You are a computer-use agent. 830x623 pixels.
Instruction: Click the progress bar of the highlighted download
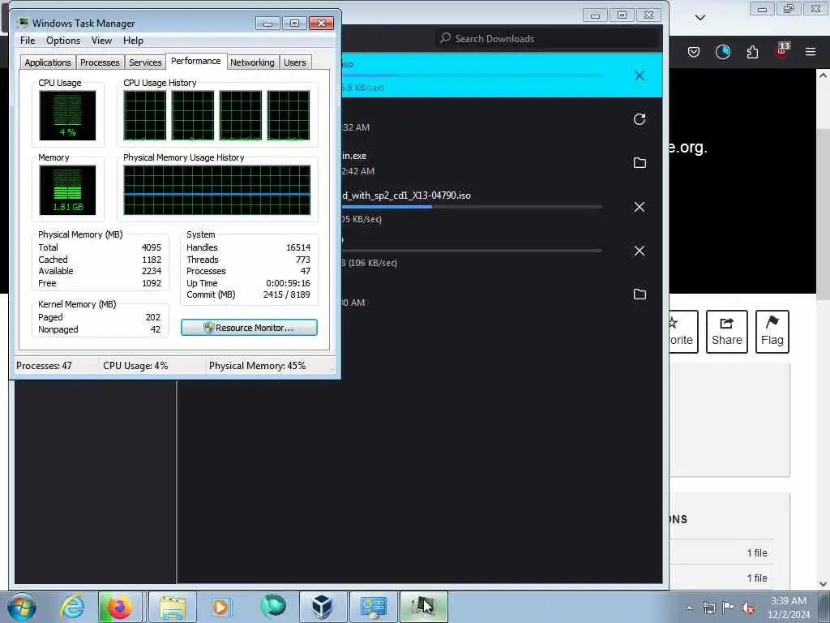click(473, 75)
